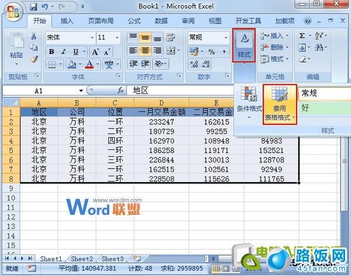This screenshot has height=276, width=351.
Task: Undo the last action
Action: (x=44, y=6)
